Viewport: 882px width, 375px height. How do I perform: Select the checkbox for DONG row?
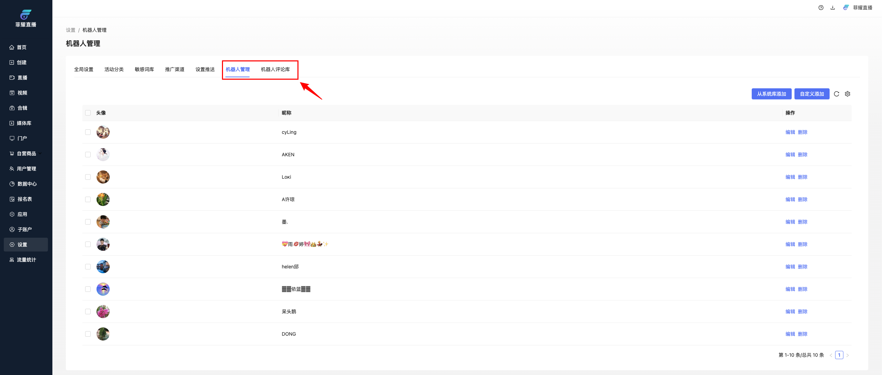pyautogui.click(x=88, y=334)
